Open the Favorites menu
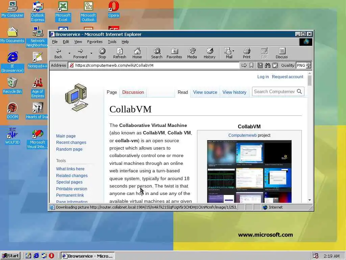The width and height of the screenshot is (346, 260). [x=95, y=42]
